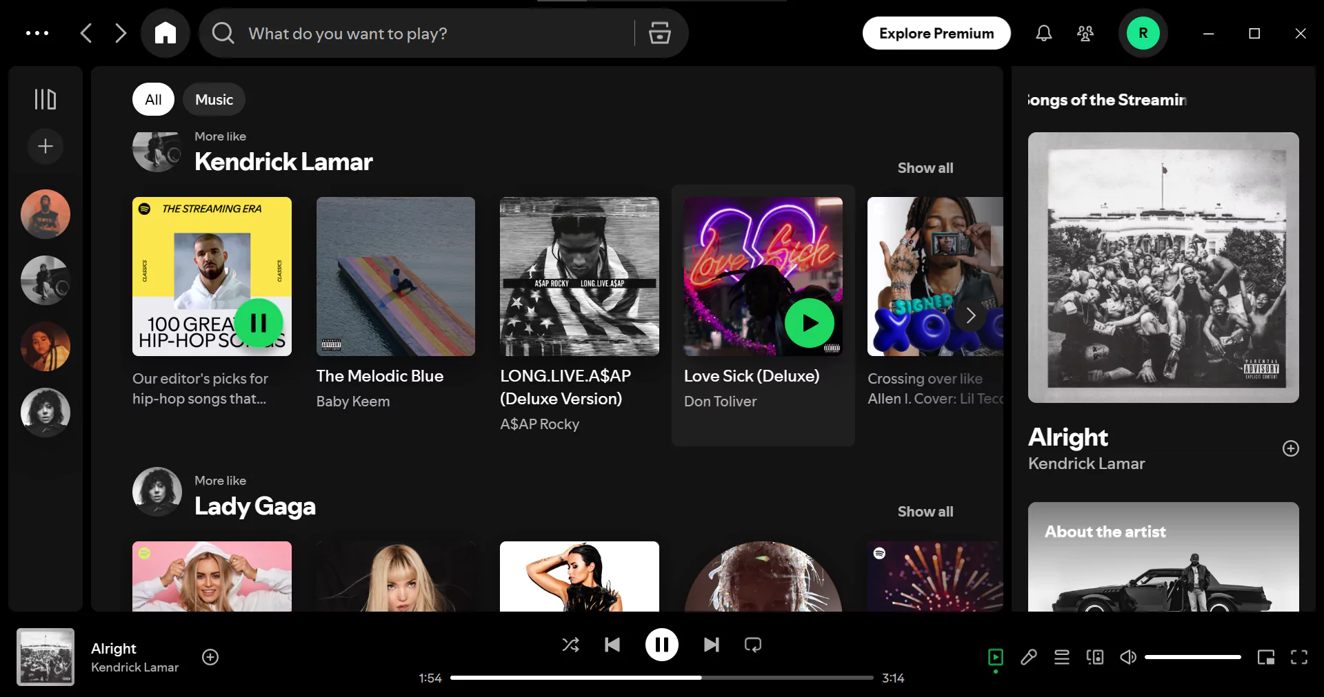Open Kendrick Lamar in bottom bar
This screenshot has width=1324, height=697.
click(x=134, y=667)
